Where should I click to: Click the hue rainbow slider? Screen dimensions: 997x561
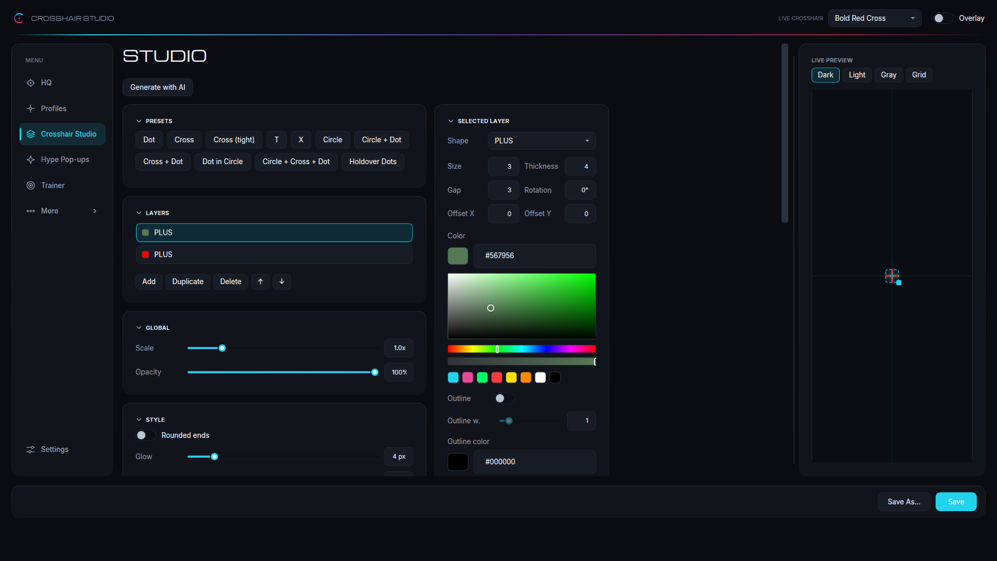click(x=521, y=349)
